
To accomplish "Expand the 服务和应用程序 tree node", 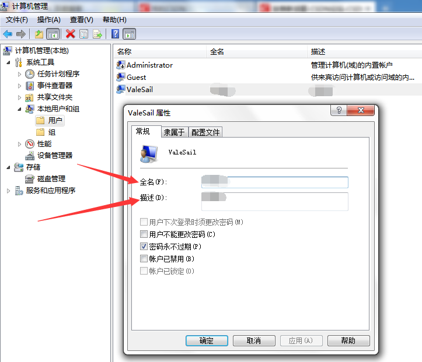I will click(8, 191).
